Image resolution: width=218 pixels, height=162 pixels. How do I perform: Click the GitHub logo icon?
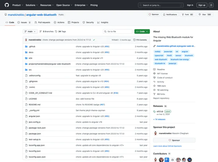tap(7, 5)
